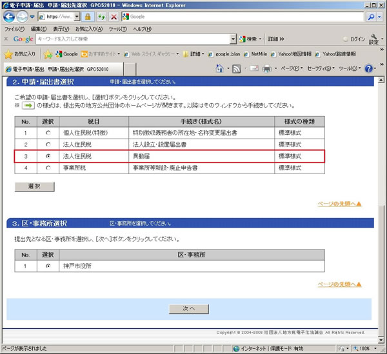Open the Web スライス ギャラリー dropdown
This screenshot has width=387, height=354.
152,54
